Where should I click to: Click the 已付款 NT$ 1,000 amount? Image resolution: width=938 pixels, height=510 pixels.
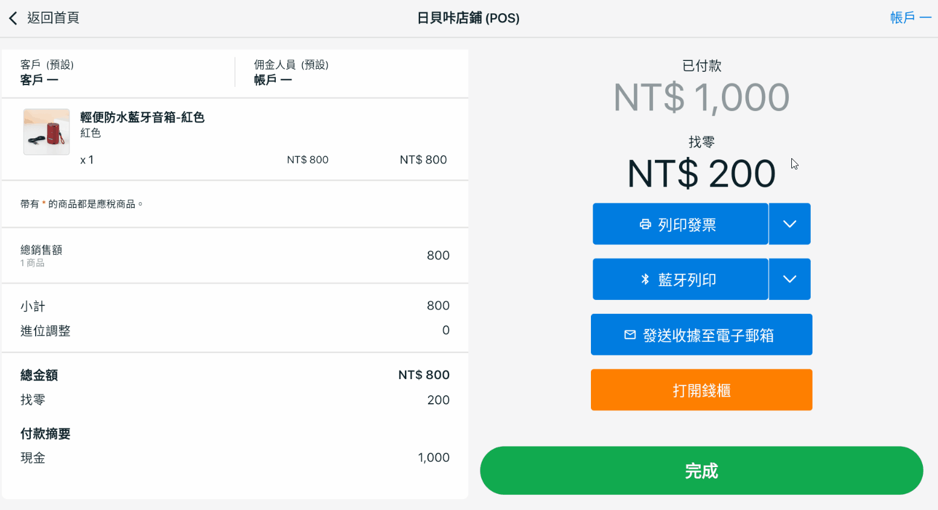click(701, 98)
